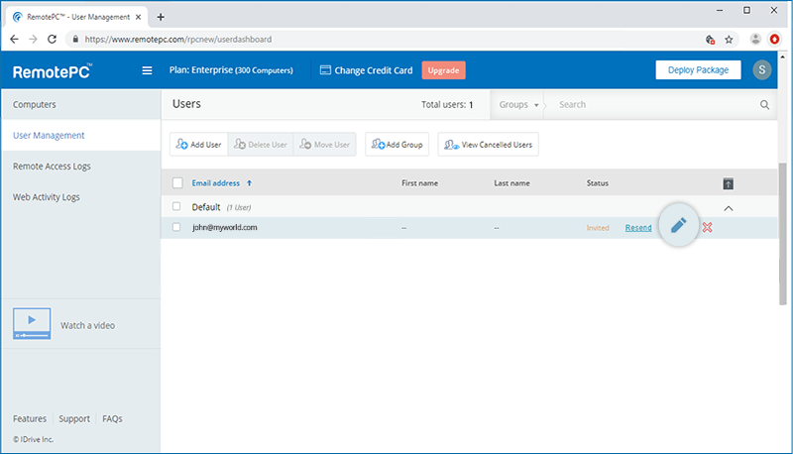793x454 pixels.
Task: Click the Watch a video text
Action: click(87, 325)
